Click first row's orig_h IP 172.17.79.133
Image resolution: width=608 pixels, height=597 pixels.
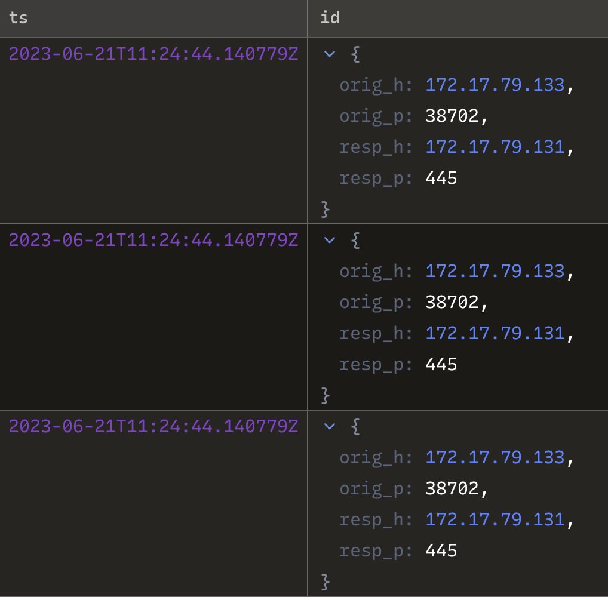pyautogui.click(x=495, y=85)
